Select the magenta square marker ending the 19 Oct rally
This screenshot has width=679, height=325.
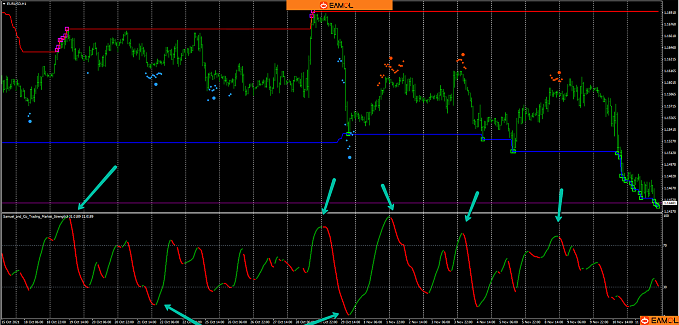(67, 29)
